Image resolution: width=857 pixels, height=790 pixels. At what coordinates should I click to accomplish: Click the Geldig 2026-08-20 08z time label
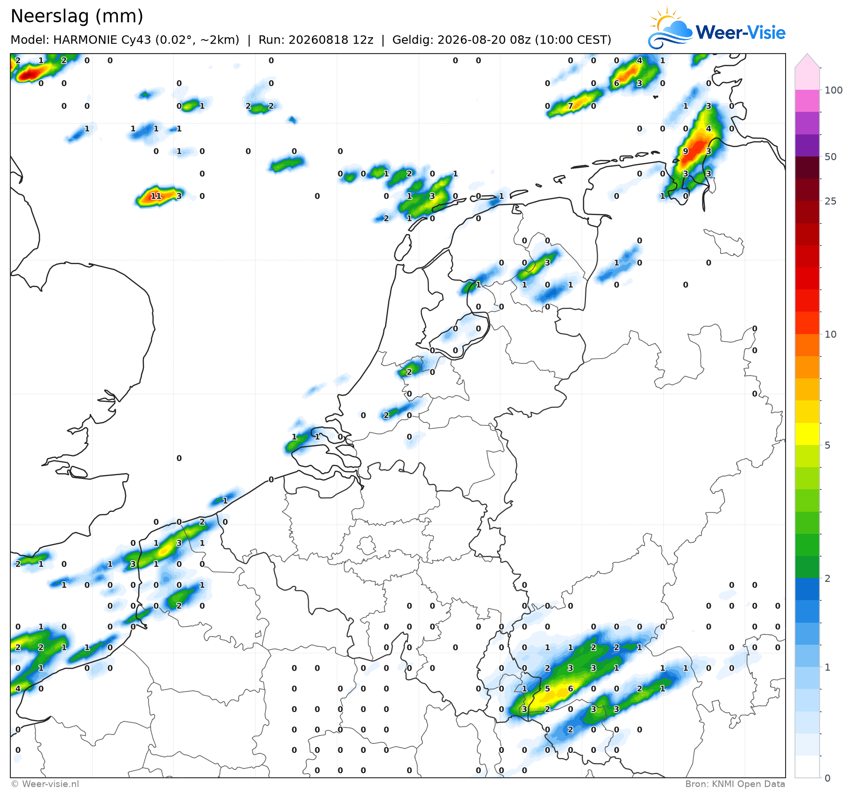click(x=502, y=40)
